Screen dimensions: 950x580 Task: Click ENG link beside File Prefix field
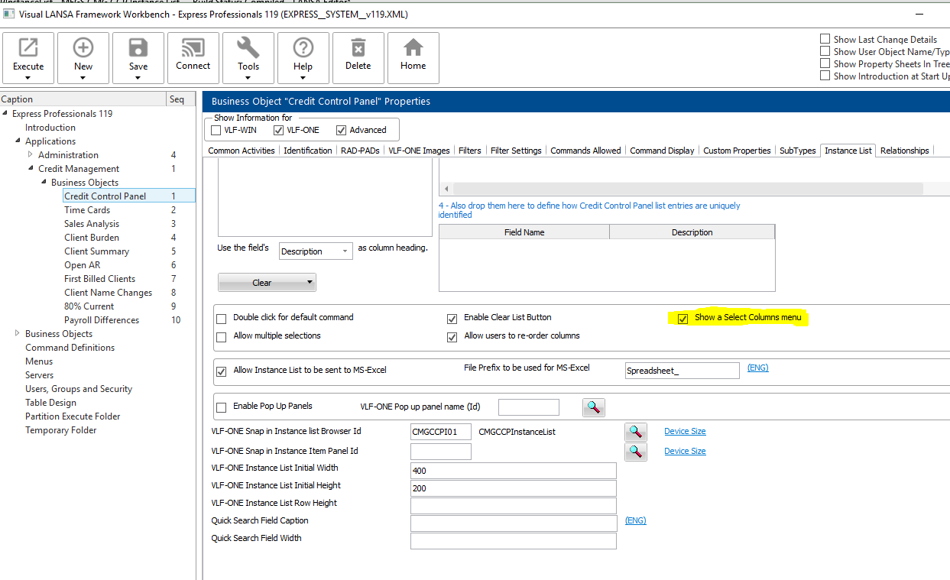click(x=758, y=368)
